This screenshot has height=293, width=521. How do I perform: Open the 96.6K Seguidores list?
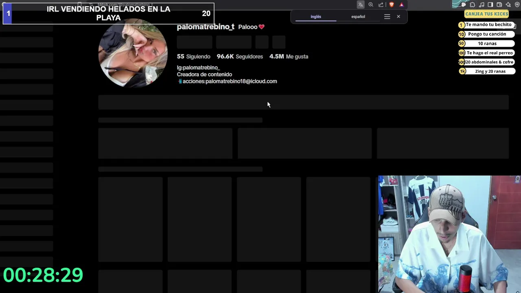(240, 57)
